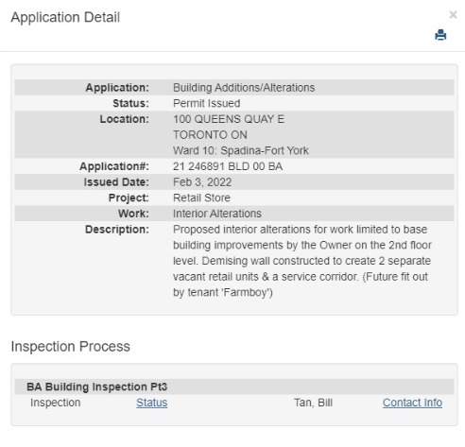465x447 pixels.
Task: Click the Inspection Process heading
Action: [71, 347]
